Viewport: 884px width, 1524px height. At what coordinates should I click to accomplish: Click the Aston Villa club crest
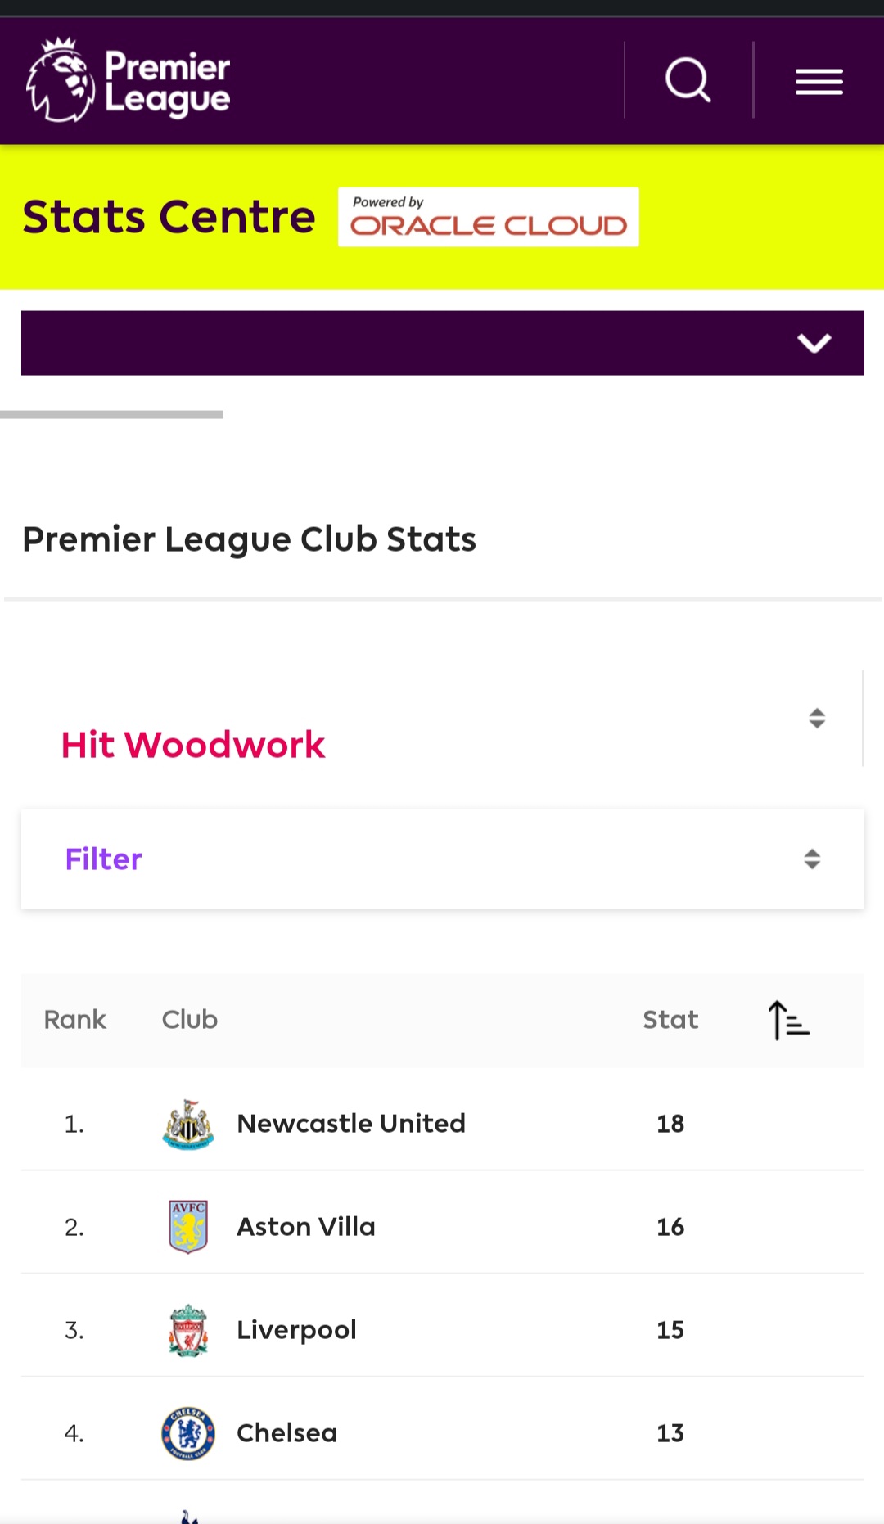click(188, 1227)
